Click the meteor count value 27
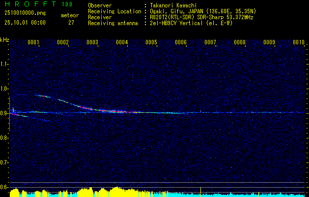This screenshot has width=309, height=197. point(71,23)
